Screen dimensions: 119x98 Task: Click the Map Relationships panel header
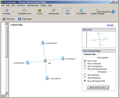[x=99, y=51]
